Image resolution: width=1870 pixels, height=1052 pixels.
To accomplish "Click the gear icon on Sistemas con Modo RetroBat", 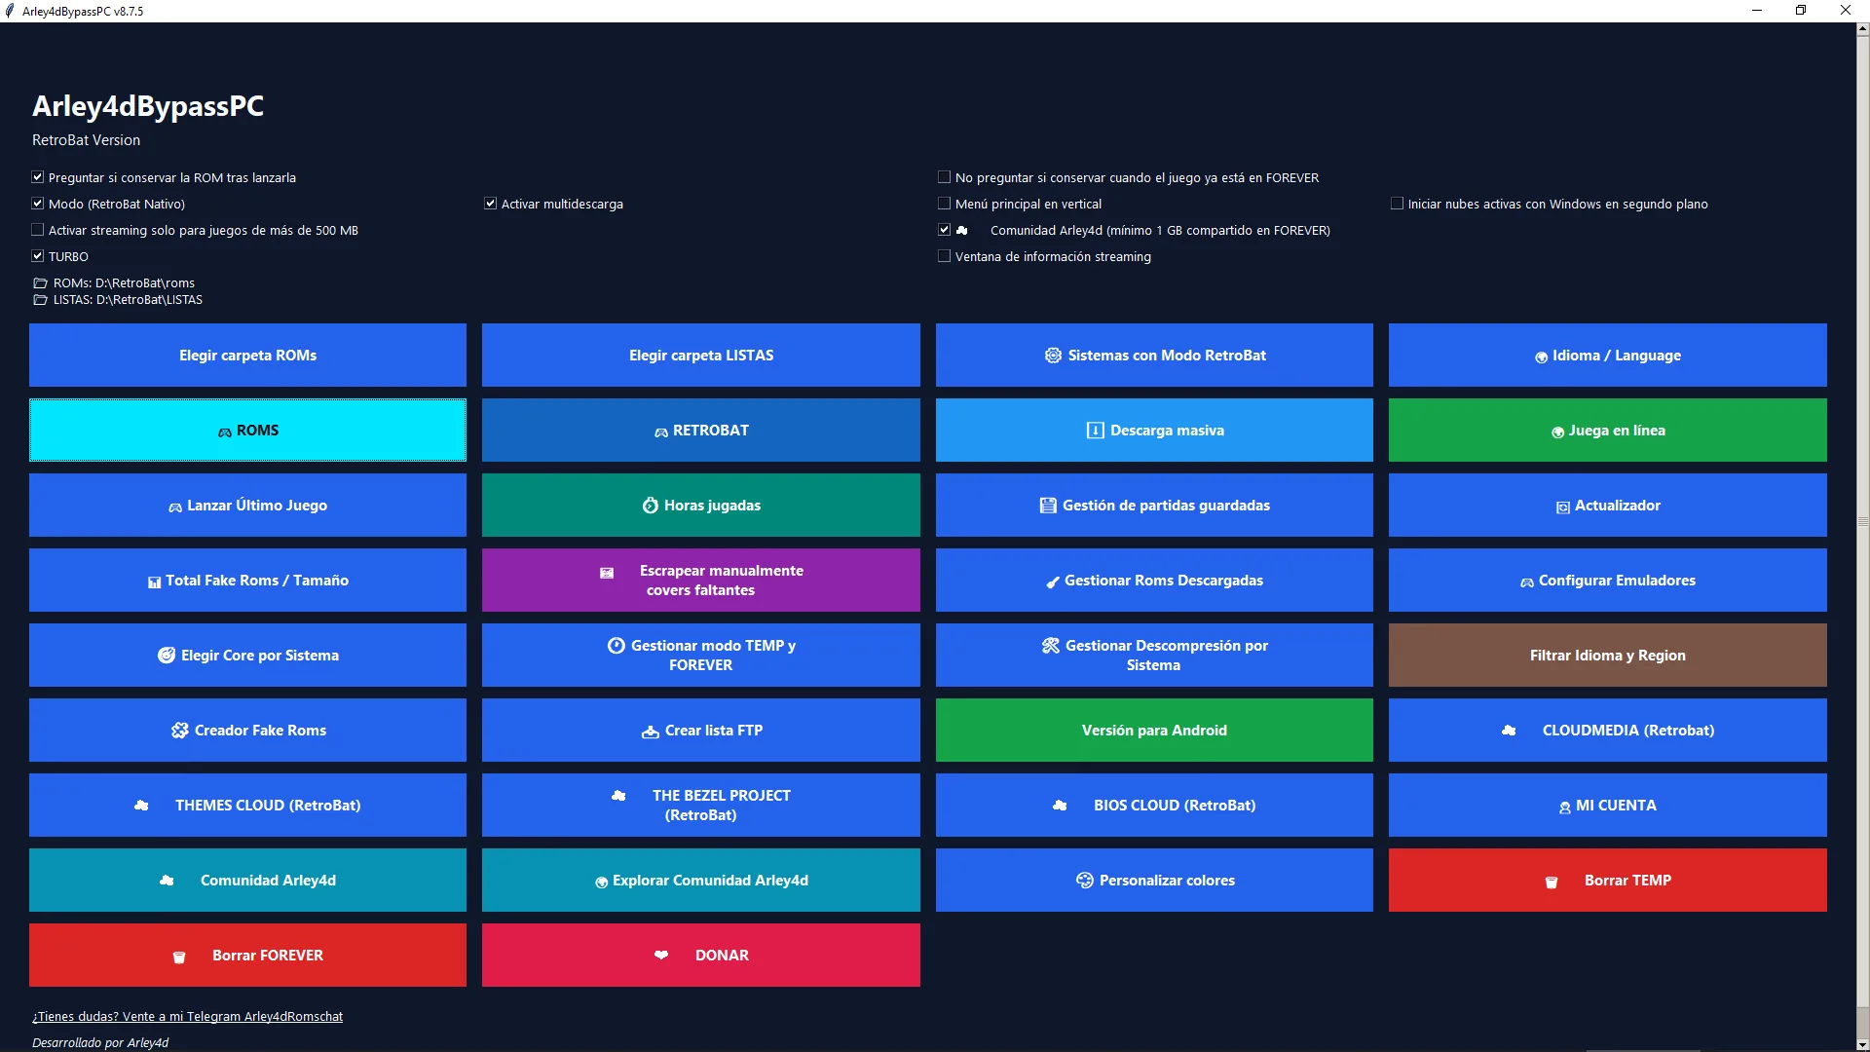I will pos(1053,356).
